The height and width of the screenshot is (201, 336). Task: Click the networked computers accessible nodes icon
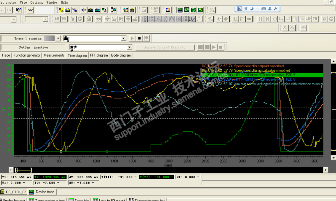click(125, 10)
